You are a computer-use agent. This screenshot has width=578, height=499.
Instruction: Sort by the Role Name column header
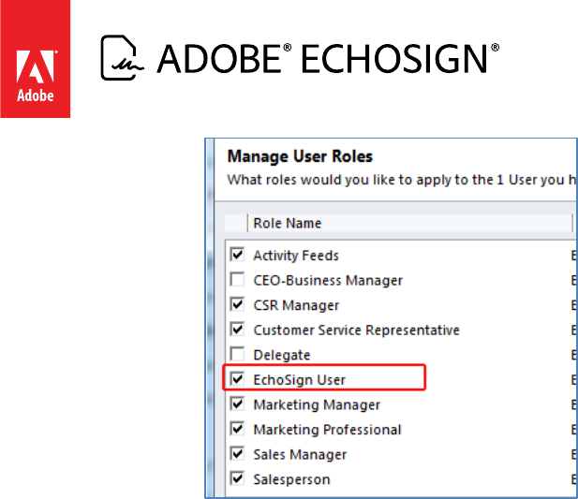click(x=287, y=223)
